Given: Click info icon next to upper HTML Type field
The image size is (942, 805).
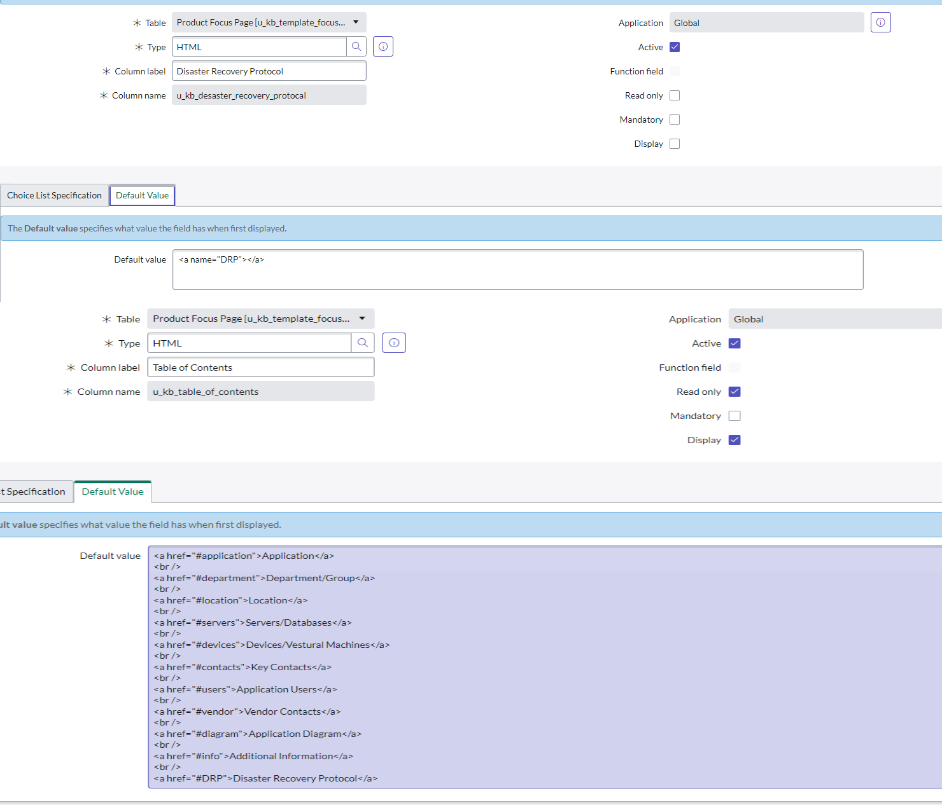Looking at the screenshot, I should click(x=383, y=46).
